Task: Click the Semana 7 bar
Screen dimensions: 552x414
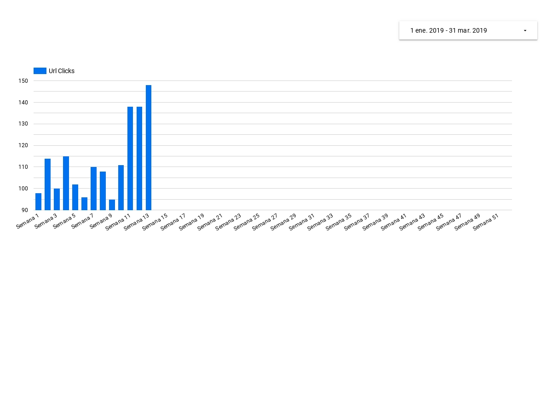Action: click(93, 189)
